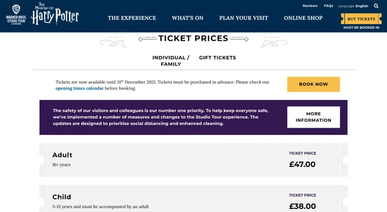Screen dimensions: 387x212
Task: Open the What's On menu
Action: (188, 18)
